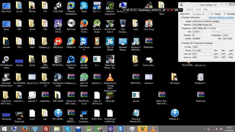Open the Yeni klasör folder on desktop
The height and width of the screenshot is (132, 235).
point(175,79)
